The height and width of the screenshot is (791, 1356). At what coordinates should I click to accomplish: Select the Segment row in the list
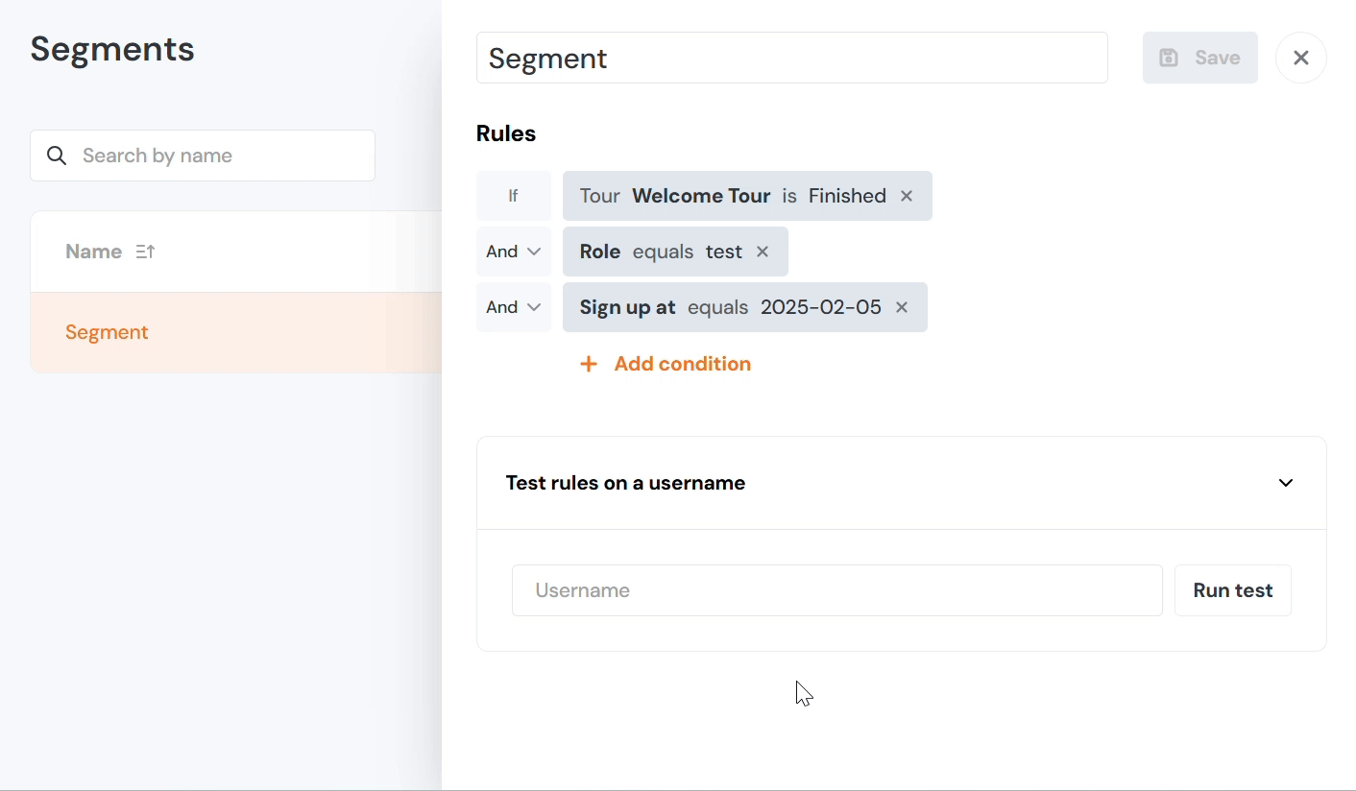tap(107, 332)
